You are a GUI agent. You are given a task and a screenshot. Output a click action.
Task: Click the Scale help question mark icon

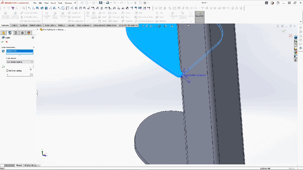[33, 38]
